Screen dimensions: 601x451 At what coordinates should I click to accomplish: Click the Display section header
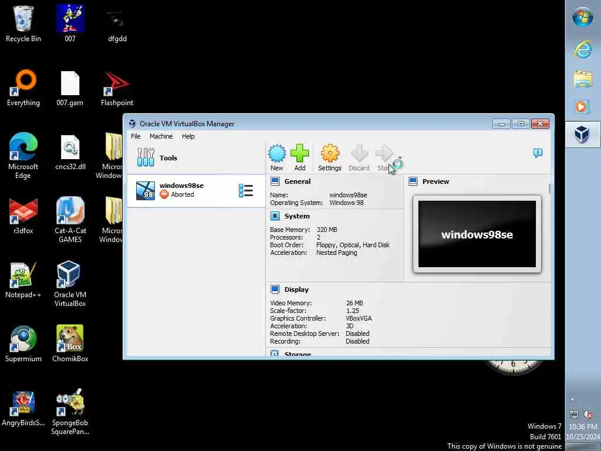point(296,290)
